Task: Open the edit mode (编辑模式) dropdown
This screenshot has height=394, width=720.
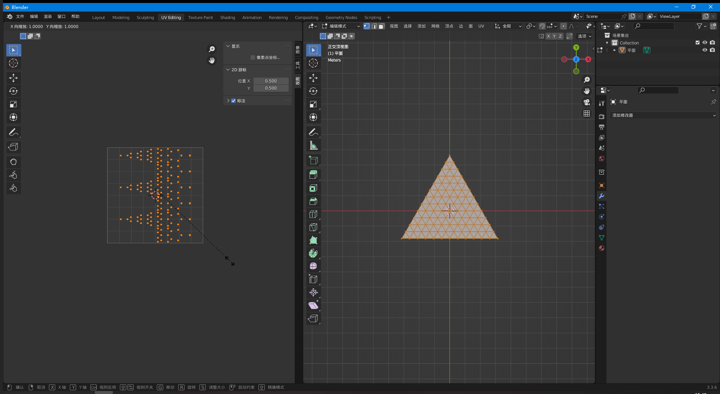Action: (x=341, y=26)
